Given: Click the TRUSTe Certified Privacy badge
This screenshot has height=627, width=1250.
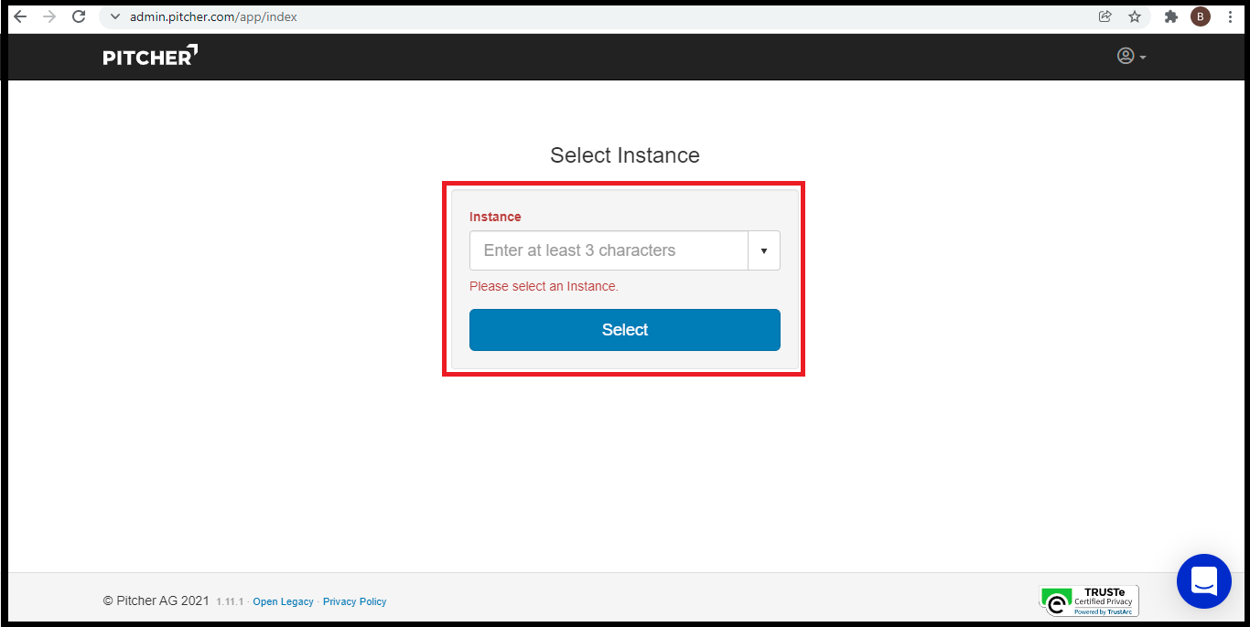Looking at the screenshot, I should point(1089,600).
